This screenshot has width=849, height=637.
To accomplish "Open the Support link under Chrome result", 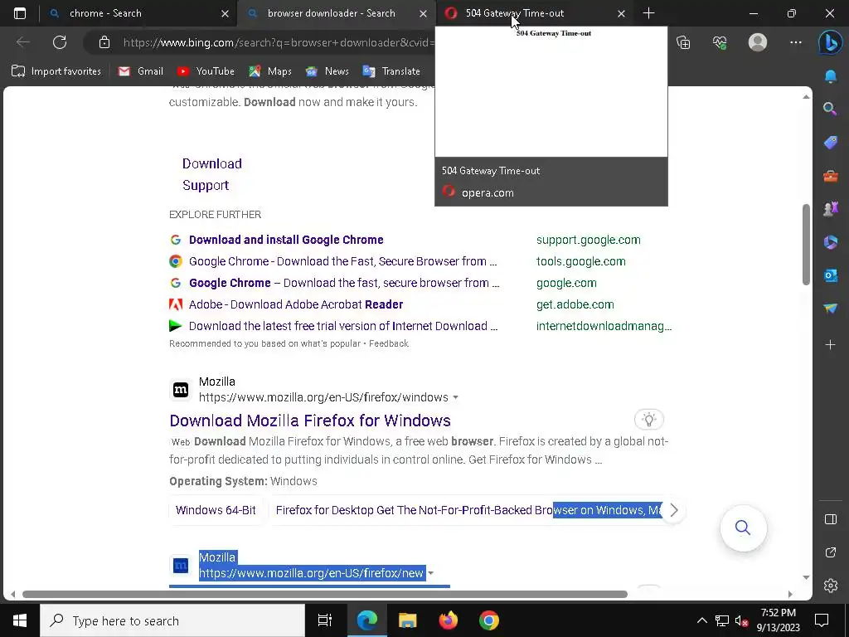I will [206, 185].
